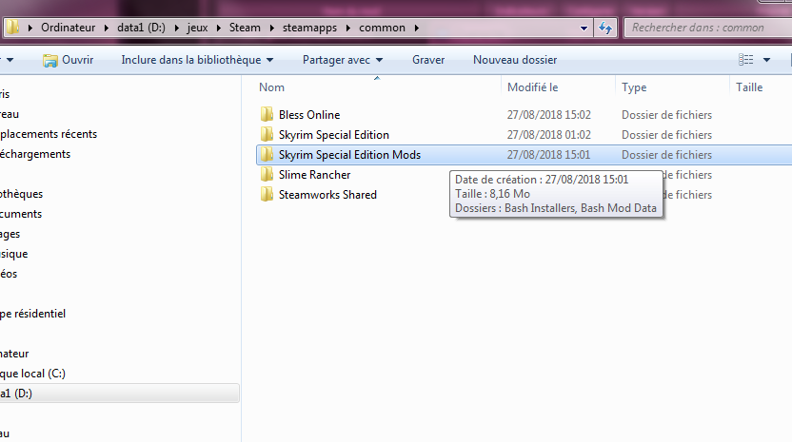Sort by the Modifié le column
Image resolution: width=792 pixels, height=442 pixels.
click(532, 87)
